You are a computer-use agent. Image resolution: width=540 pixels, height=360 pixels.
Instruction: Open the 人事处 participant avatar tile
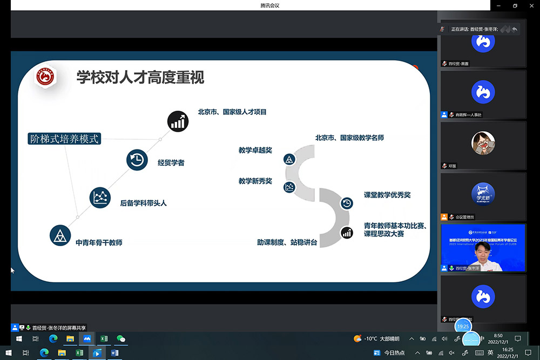pyautogui.click(x=483, y=94)
